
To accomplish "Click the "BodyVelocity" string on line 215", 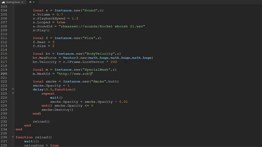I will tap(99, 53).
